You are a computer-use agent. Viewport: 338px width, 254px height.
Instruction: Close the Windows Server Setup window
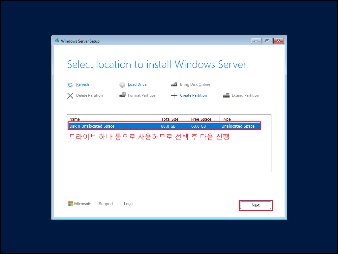[x=279, y=41]
